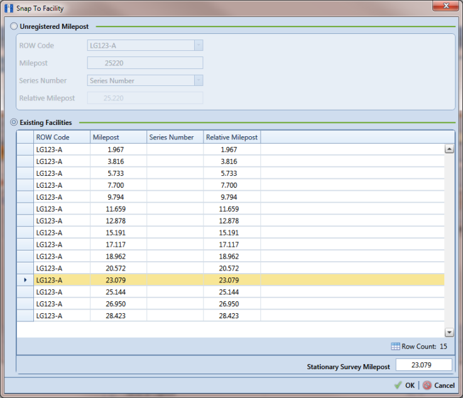Viewport: 463px width, 398px height.
Task: Click the green OK checkmark icon
Action: point(398,385)
